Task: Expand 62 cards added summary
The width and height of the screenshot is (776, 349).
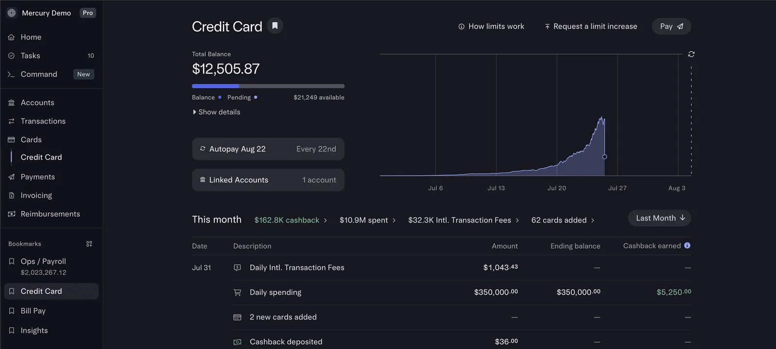Action: (563, 220)
